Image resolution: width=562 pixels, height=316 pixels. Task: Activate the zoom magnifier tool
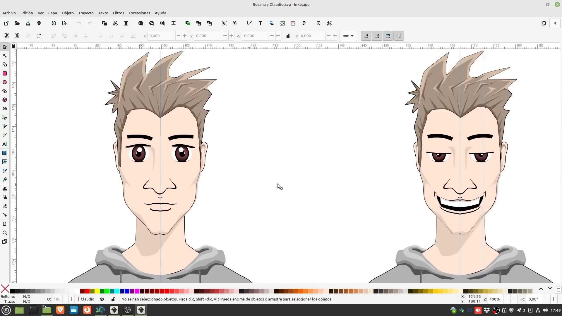(x=5, y=233)
